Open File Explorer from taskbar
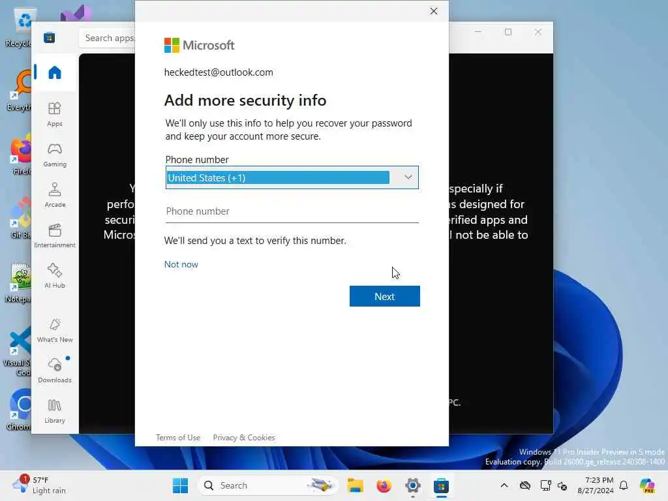Viewport: 668px width, 501px height. 355,485
